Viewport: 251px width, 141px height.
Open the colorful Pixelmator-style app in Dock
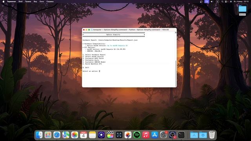click(x=128, y=135)
